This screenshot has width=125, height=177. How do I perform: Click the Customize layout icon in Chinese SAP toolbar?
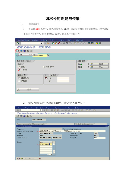point(100,43)
